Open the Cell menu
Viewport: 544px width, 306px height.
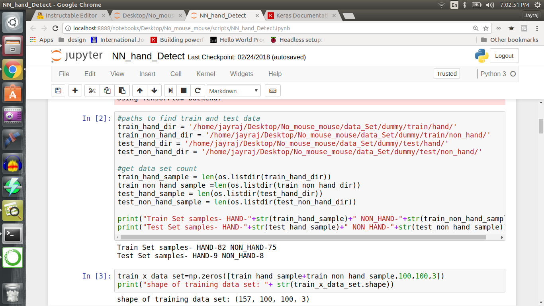tap(176, 74)
